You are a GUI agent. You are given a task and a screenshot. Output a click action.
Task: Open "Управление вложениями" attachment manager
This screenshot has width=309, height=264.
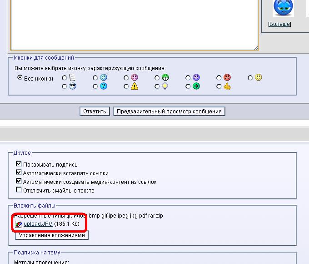tap(52, 235)
